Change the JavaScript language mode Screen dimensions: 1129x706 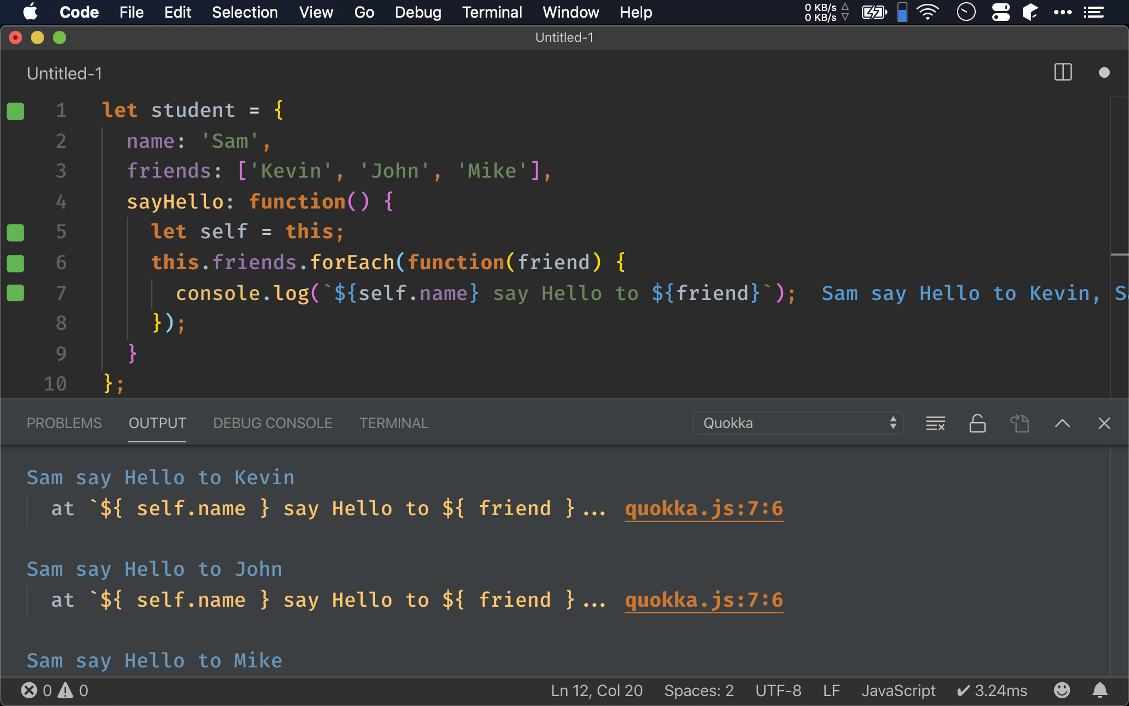[898, 690]
